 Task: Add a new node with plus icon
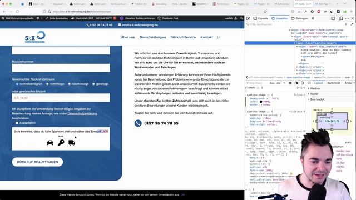(346, 24)
